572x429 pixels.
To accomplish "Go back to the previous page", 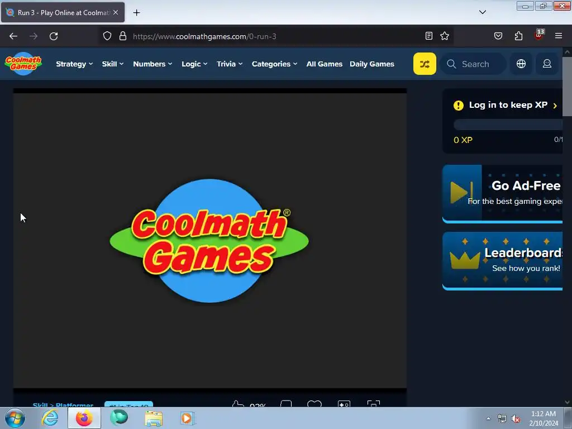I will pos(13,36).
